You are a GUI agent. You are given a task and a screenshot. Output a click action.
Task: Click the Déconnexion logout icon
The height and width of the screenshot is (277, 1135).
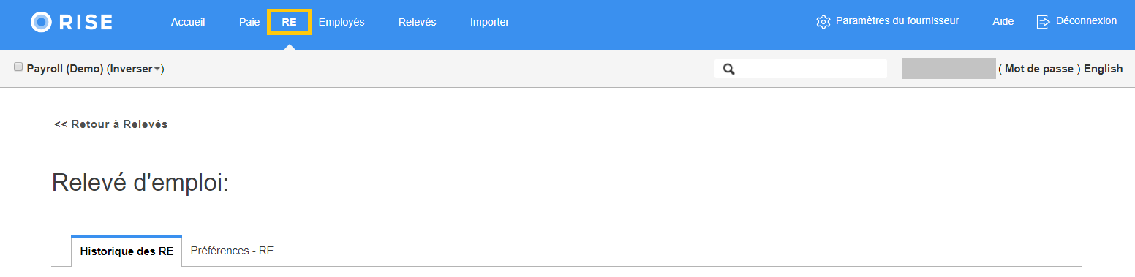point(1044,22)
